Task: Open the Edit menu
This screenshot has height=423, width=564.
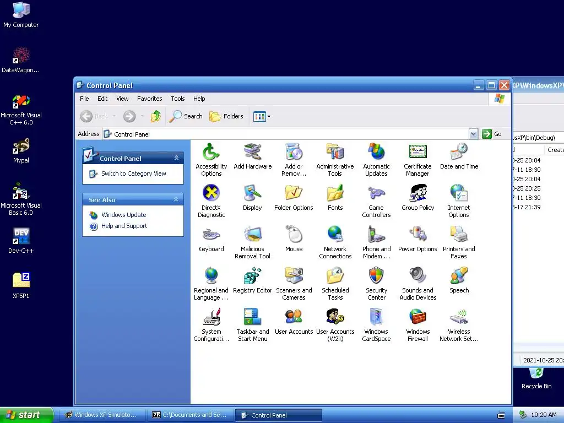Action: pos(102,99)
